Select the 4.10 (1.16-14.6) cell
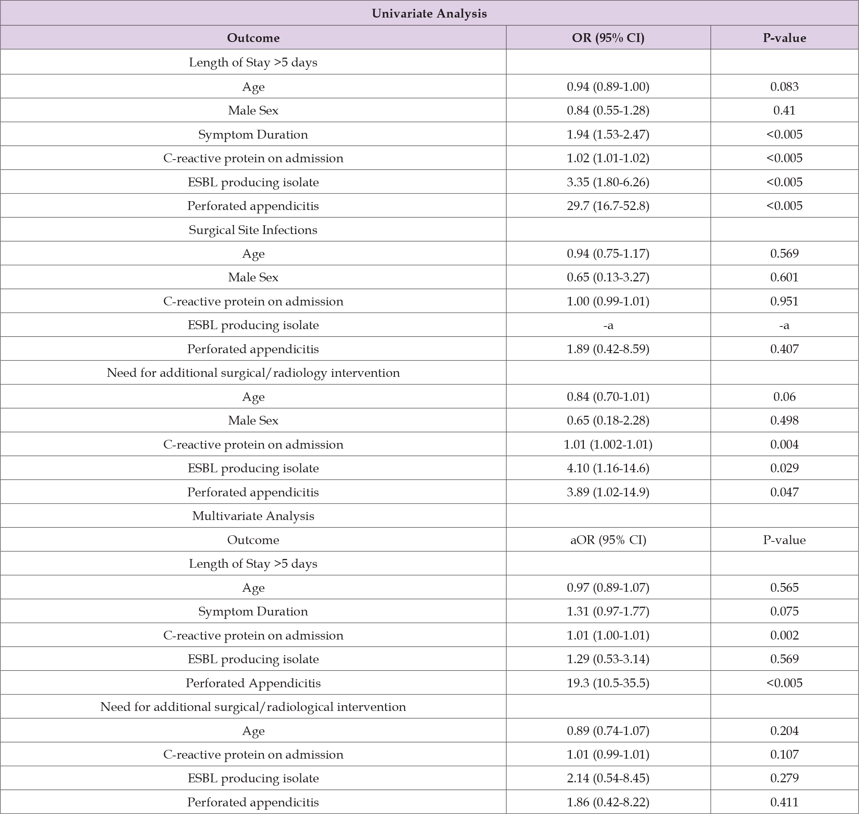The height and width of the screenshot is (814, 859). [608, 468]
